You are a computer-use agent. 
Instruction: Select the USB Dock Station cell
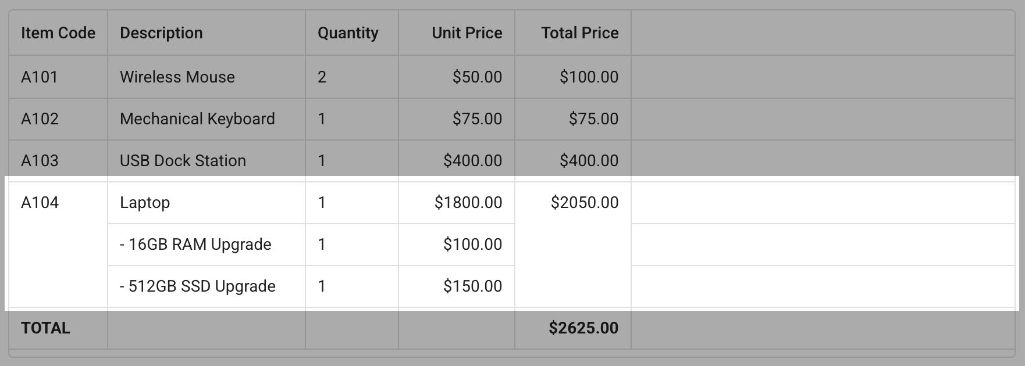pyautogui.click(x=183, y=161)
